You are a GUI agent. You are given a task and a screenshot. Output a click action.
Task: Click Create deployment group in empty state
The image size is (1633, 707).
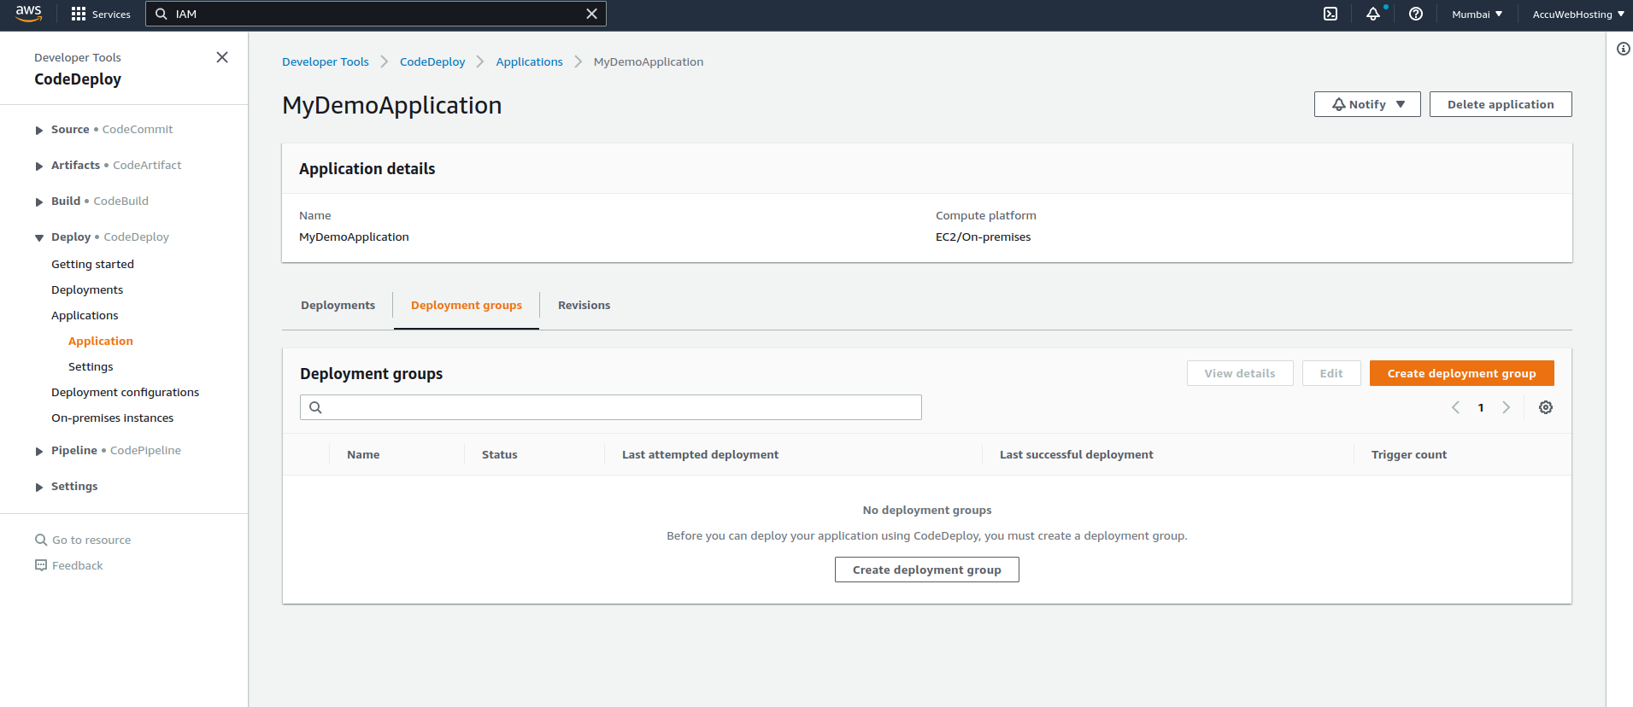(x=927, y=570)
